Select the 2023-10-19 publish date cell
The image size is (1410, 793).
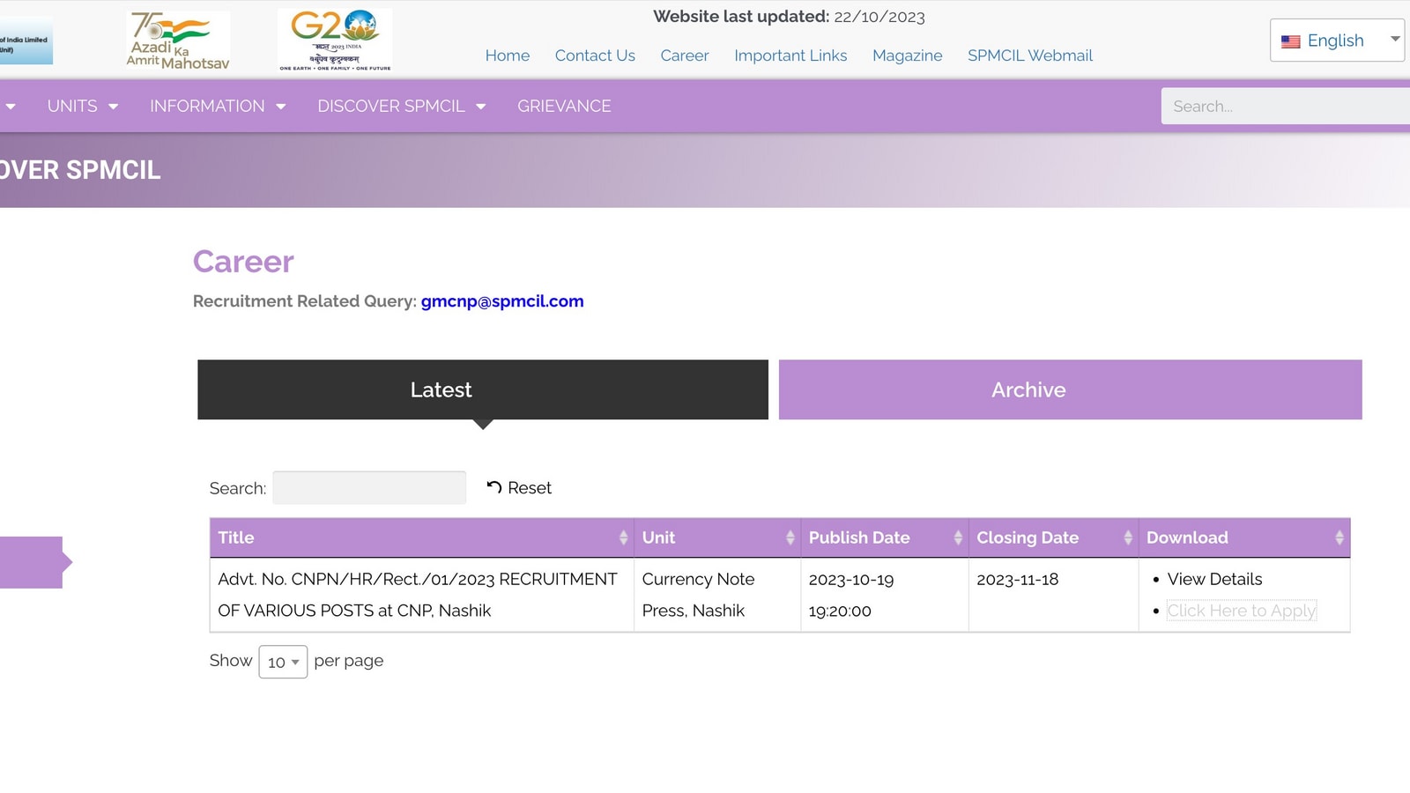click(885, 595)
